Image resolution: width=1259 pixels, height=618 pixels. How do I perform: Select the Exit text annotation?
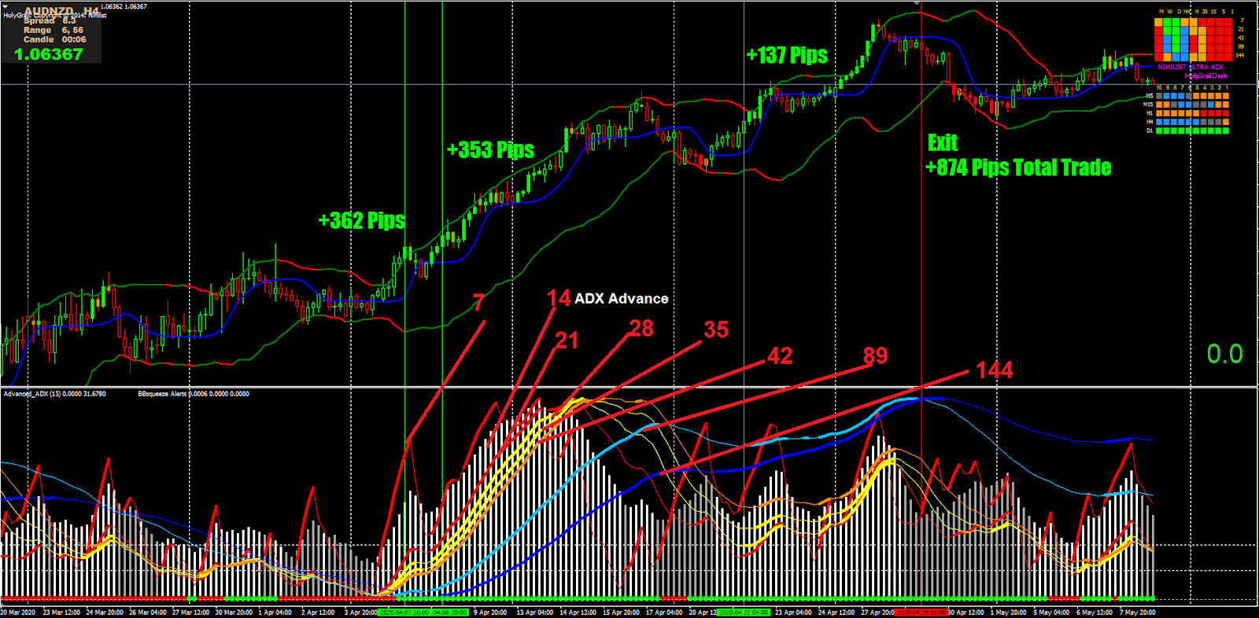[x=943, y=143]
